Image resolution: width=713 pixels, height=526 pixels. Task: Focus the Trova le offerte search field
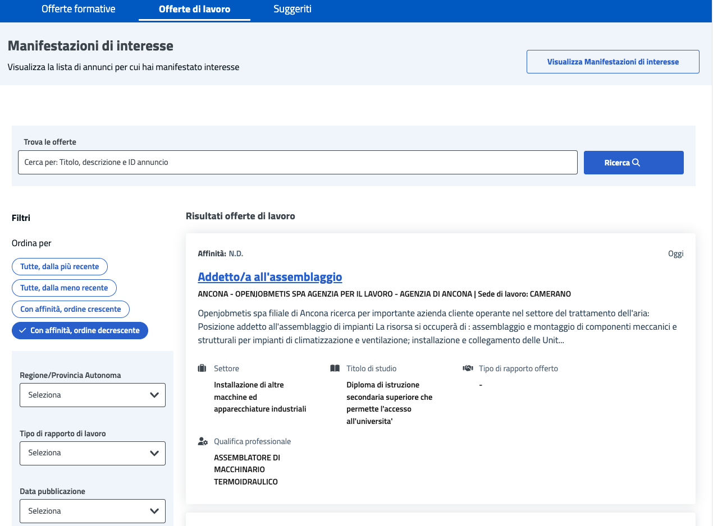298,163
